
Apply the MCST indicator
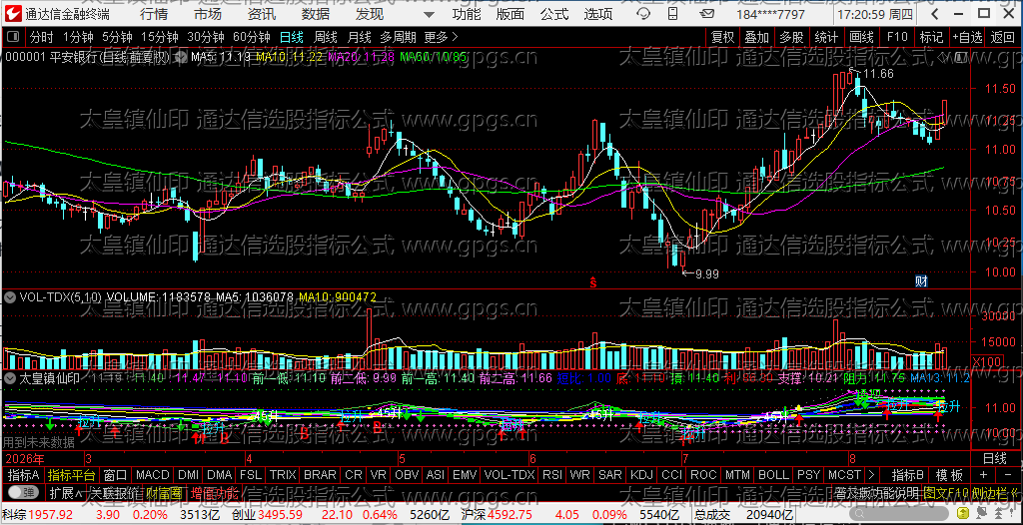click(845, 475)
